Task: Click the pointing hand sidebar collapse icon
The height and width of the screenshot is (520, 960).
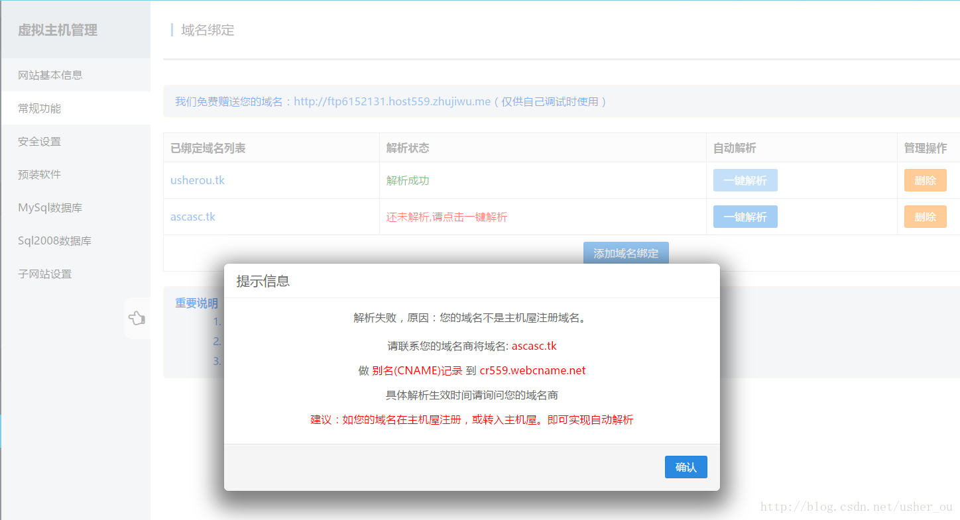Action: click(137, 319)
